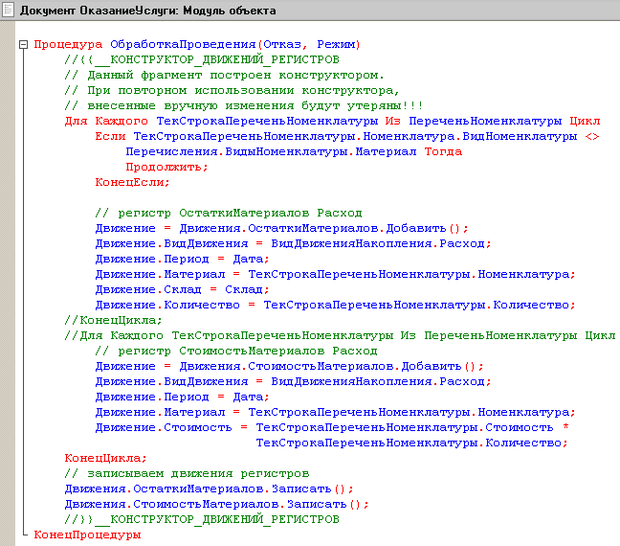Click the multiplication asterisk after Стоимость
Image resolution: width=620 pixels, height=546 pixels.
(x=565, y=427)
